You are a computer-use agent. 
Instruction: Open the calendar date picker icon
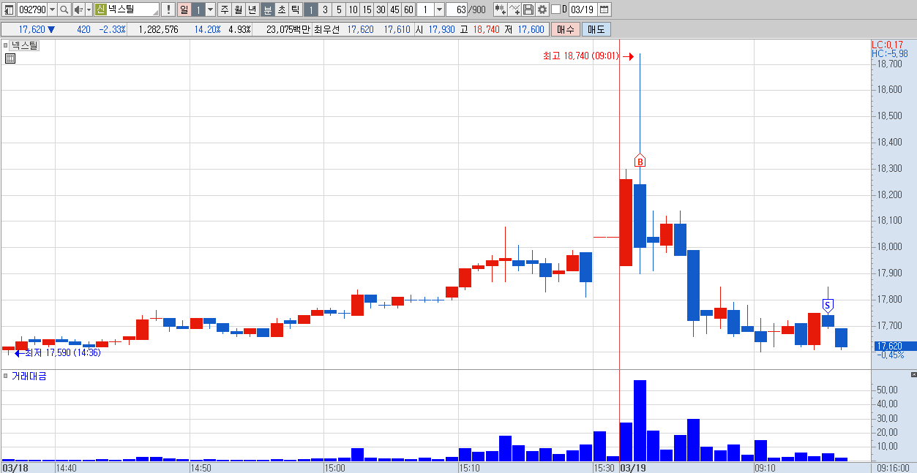605,10
